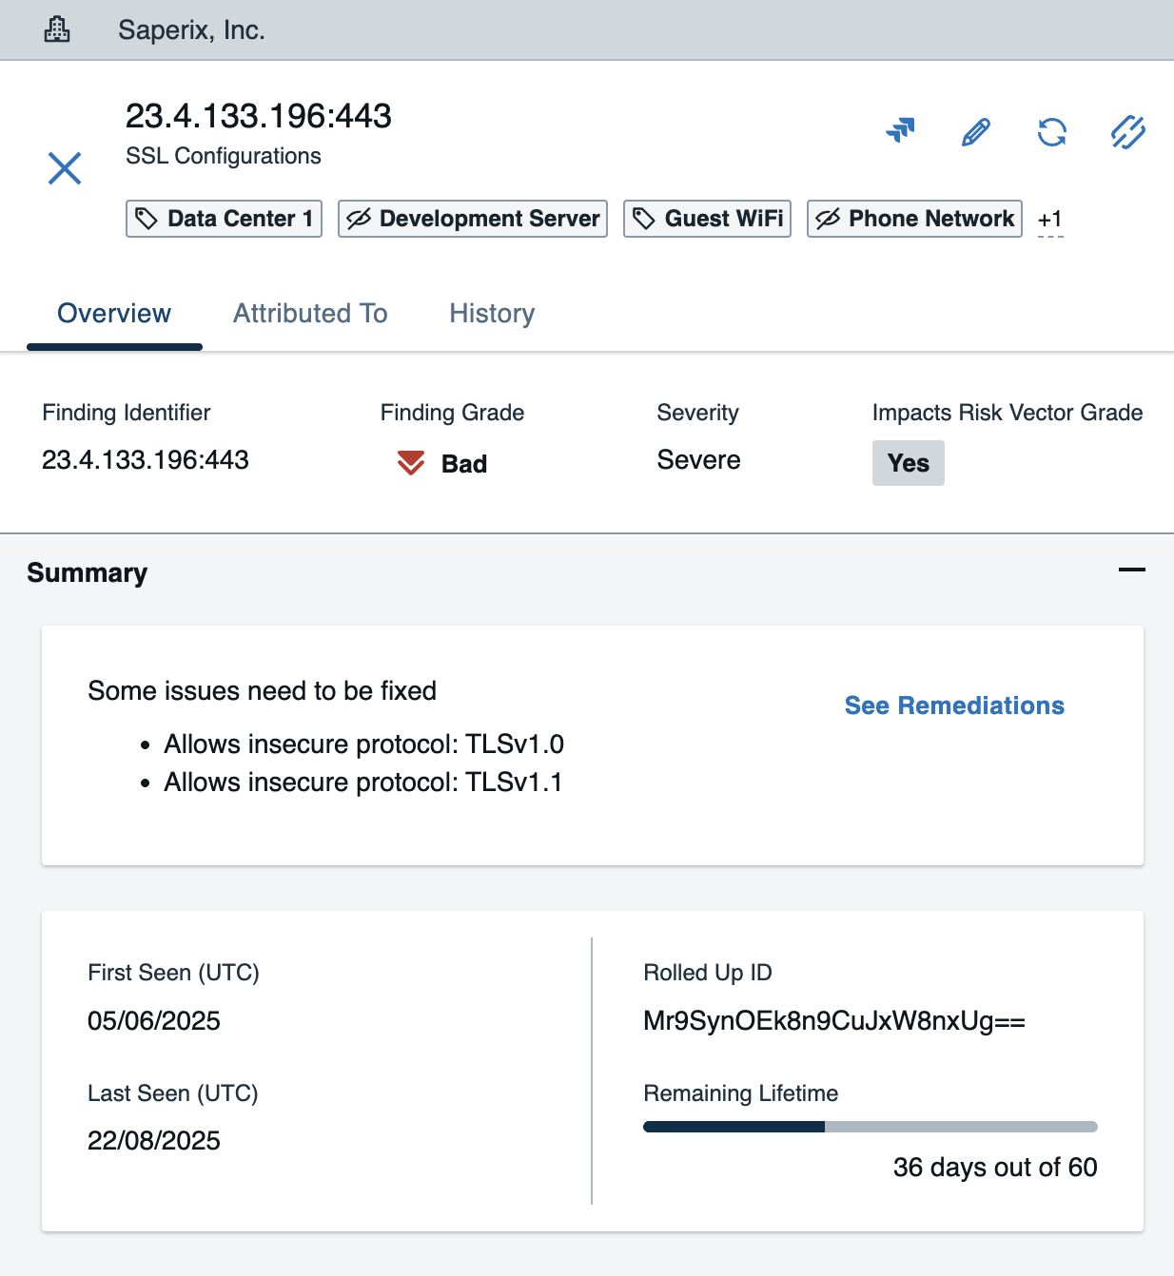
Task: Click the Rolled Up ID value
Action: tap(833, 1021)
